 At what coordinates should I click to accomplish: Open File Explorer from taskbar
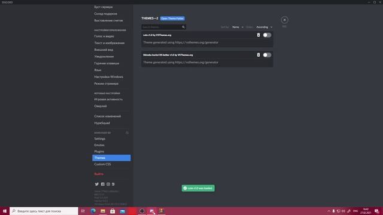pos(103,211)
